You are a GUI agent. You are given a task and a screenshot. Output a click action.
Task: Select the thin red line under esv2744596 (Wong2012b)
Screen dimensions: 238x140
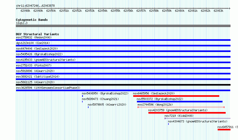[x=181, y=107]
